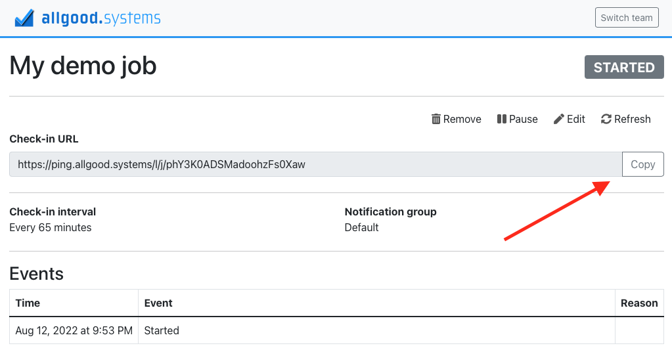This screenshot has height=352, width=672.
Task: Click the allgood.systems checkmark logo icon
Action: pos(24,18)
